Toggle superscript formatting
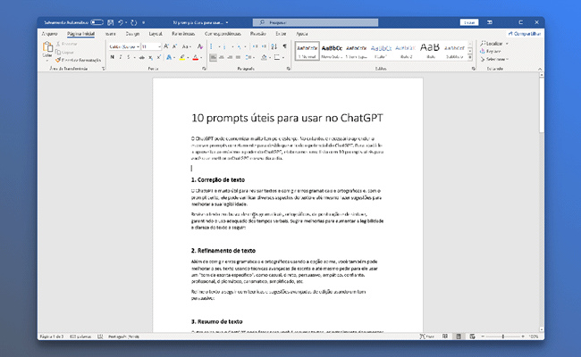581x357 pixels. (158, 57)
